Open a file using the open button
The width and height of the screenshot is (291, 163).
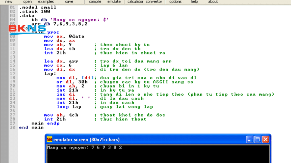(x=27, y=2)
